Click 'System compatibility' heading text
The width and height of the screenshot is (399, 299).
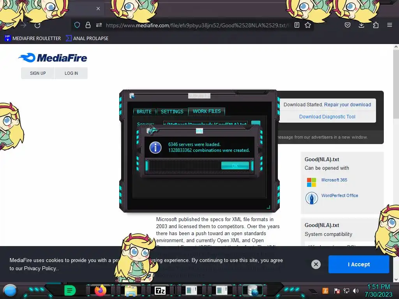coord(328,234)
